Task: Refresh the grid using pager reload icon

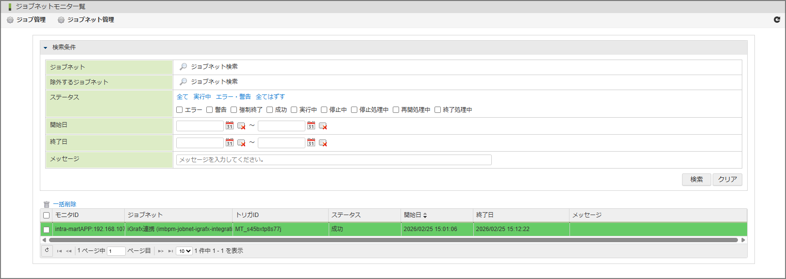Action: (47, 250)
